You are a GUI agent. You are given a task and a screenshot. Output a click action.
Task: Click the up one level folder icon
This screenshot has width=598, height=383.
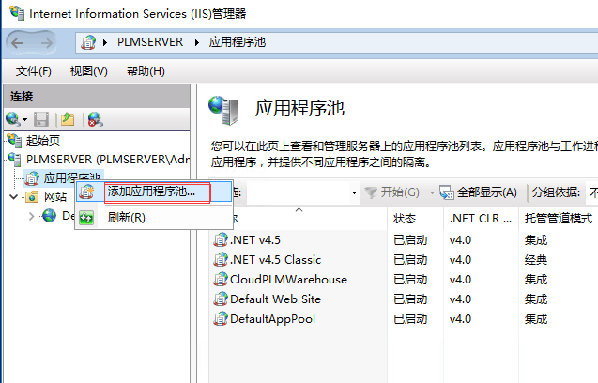tap(68, 119)
